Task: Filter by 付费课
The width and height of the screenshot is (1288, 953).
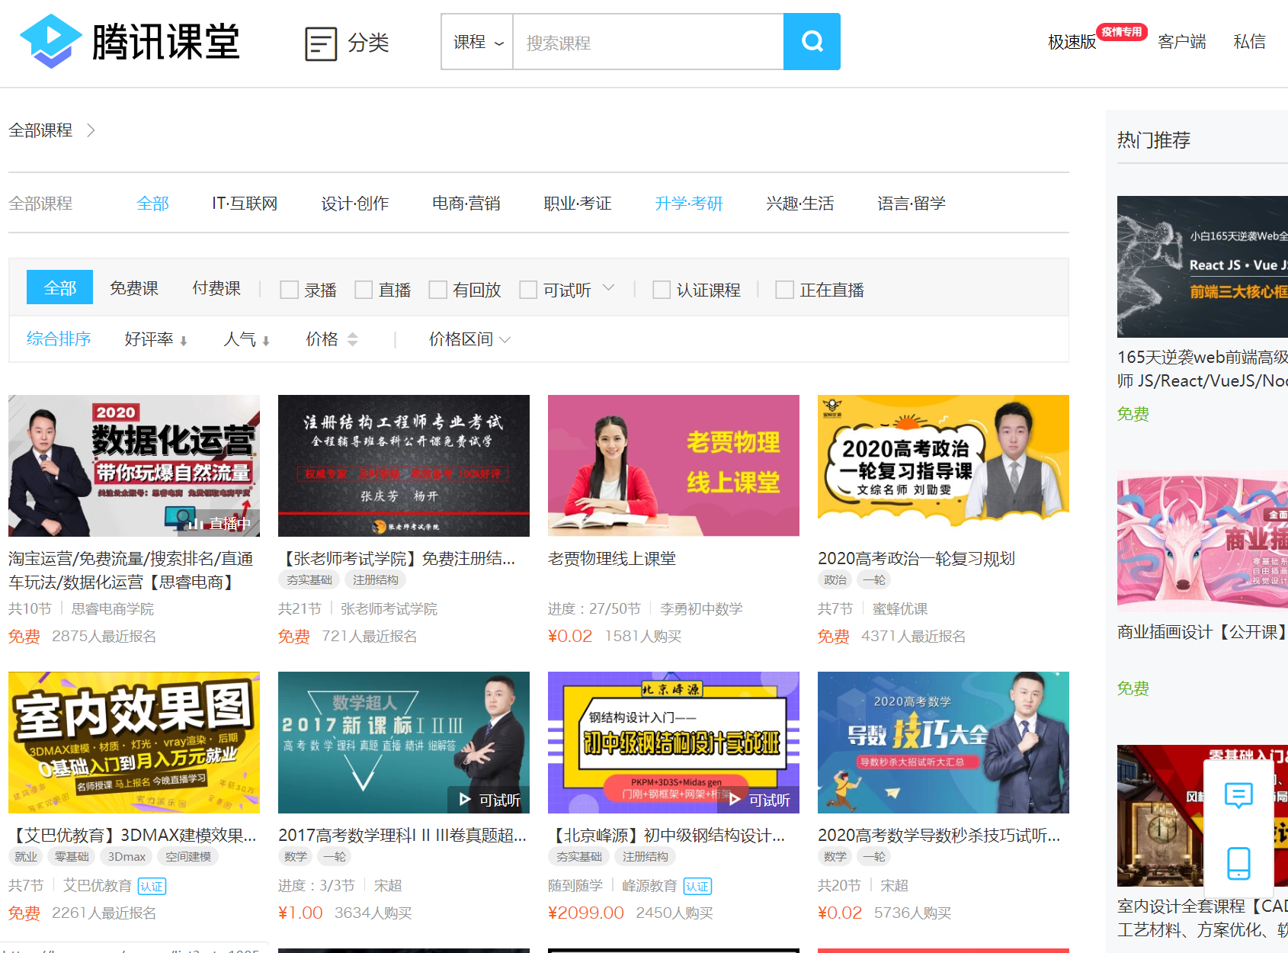Action: (x=216, y=288)
